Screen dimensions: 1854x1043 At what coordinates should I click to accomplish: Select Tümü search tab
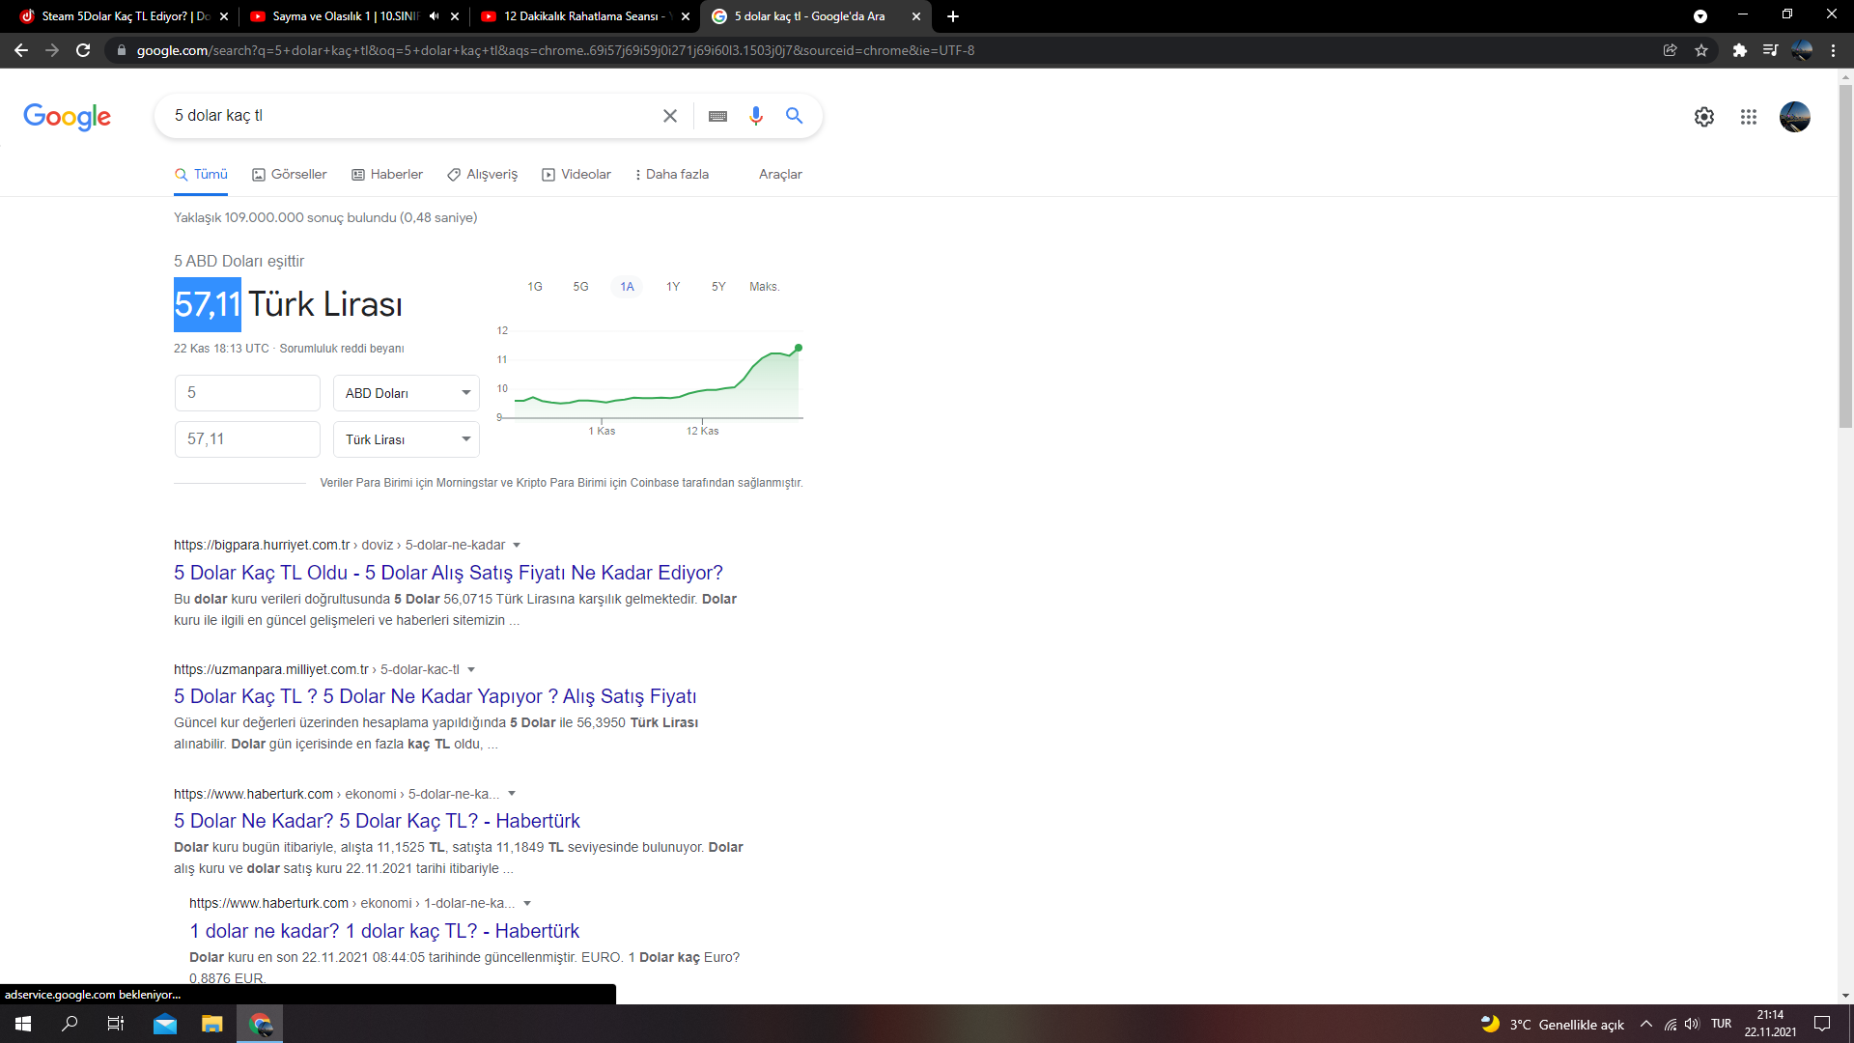[201, 175]
